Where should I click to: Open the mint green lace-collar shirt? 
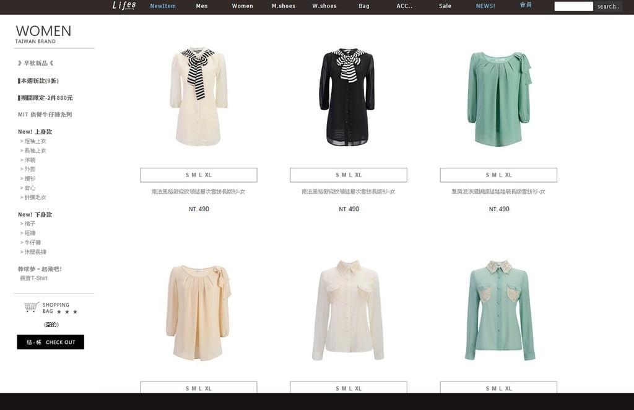pyautogui.click(x=499, y=310)
